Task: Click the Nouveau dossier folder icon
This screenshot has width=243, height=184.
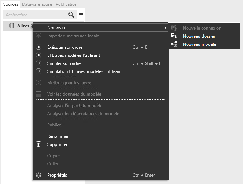Action: click(174, 36)
